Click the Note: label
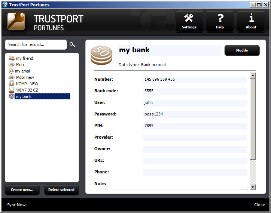Screen dimensions: 271x213 point(100,183)
